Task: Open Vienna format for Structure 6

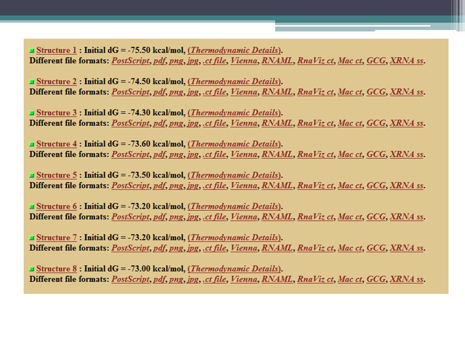Action: [x=244, y=217]
